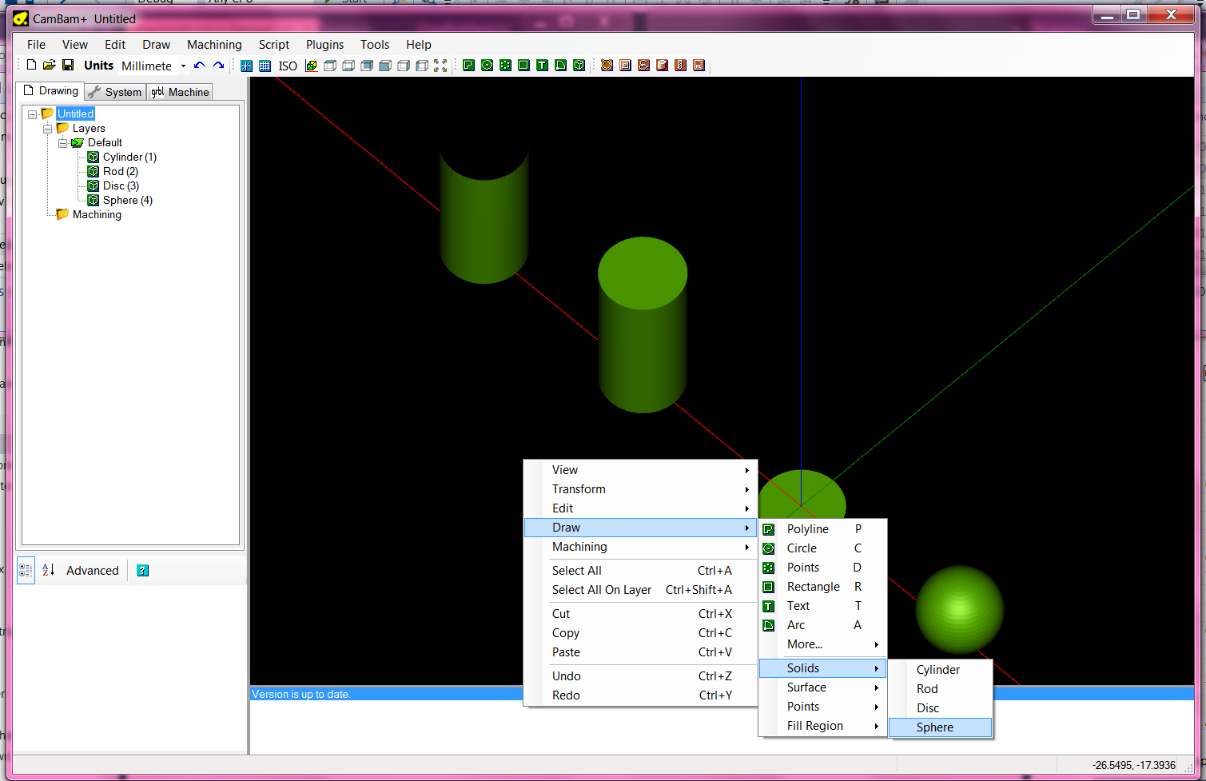Select the Drawing tab

tap(50, 90)
